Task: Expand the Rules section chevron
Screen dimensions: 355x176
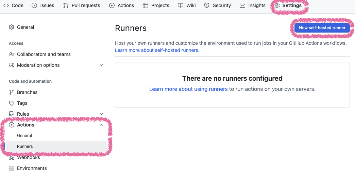Action: (x=101, y=114)
